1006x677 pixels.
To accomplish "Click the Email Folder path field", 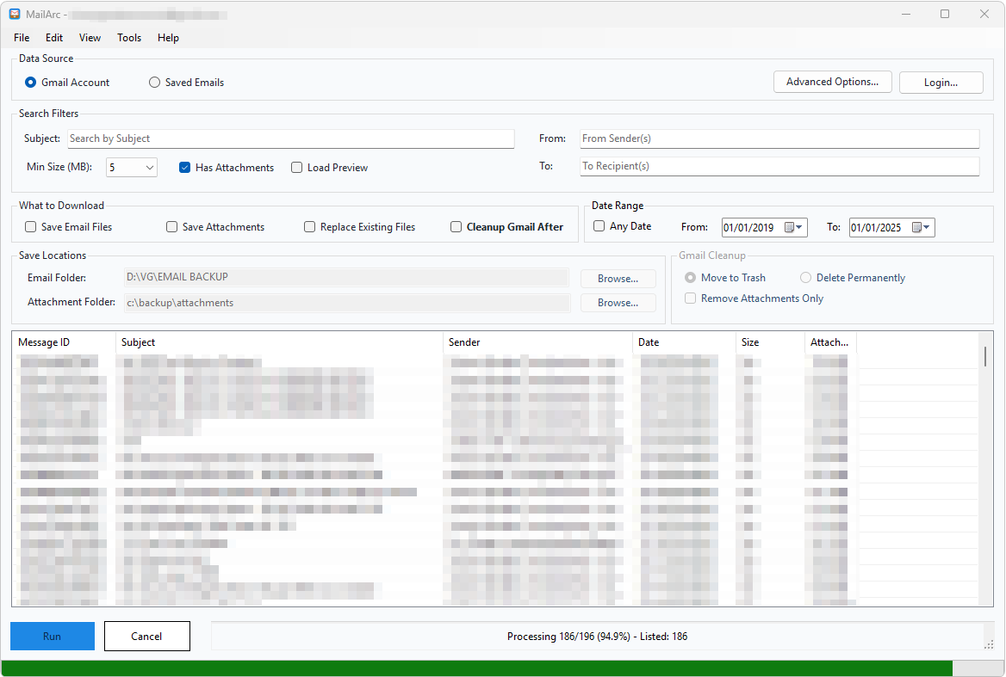I will pyautogui.click(x=346, y=277).
